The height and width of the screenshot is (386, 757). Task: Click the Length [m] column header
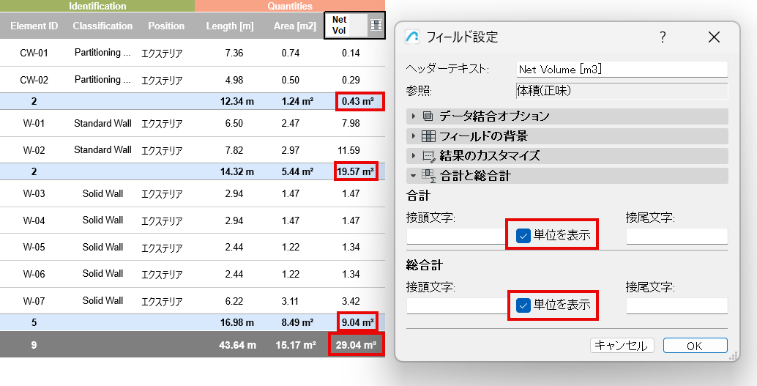tap(230, 26)
